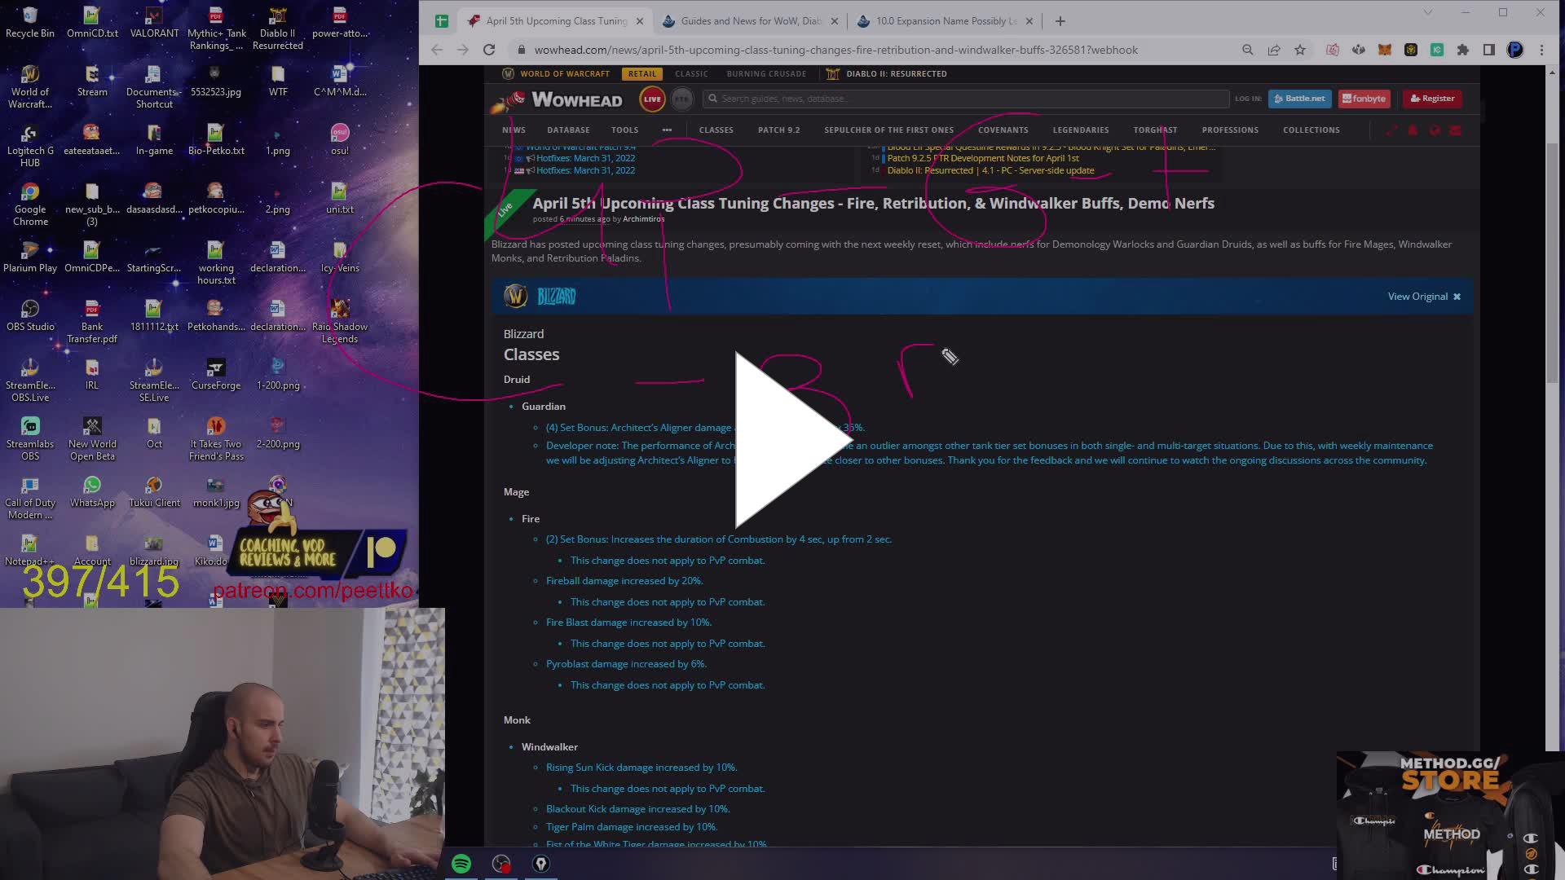Select the CLASSIC game version
1565x880 pixels.
(x=691, y=73)
